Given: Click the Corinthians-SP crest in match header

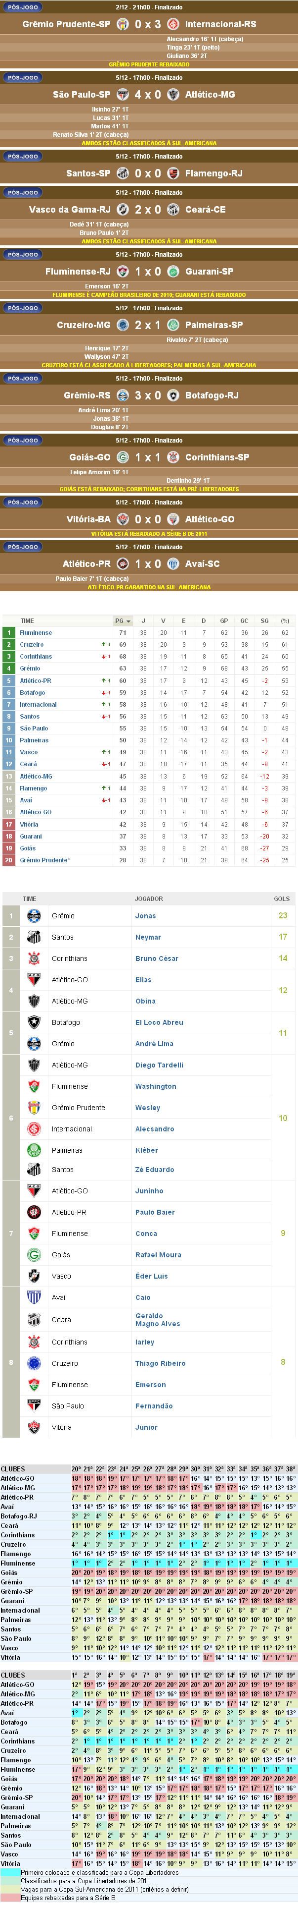Looking at the screenshot, I should click(173, 458).
